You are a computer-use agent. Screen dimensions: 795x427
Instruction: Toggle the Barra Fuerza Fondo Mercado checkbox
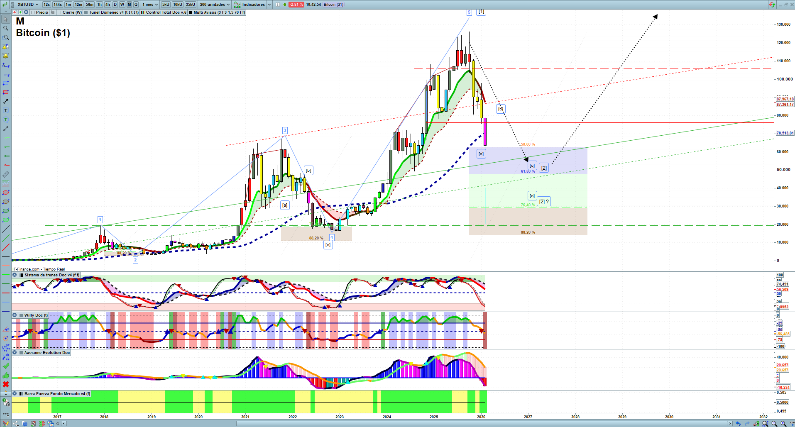(21, 394)
